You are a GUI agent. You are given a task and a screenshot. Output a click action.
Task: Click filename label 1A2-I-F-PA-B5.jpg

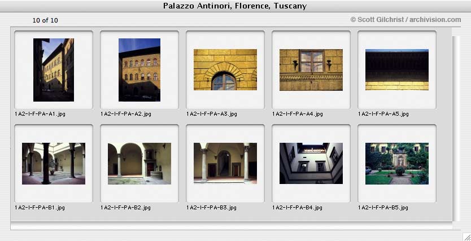coord(383,208)
